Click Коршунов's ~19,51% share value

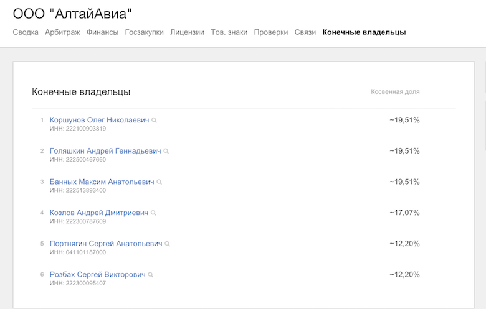404,120
